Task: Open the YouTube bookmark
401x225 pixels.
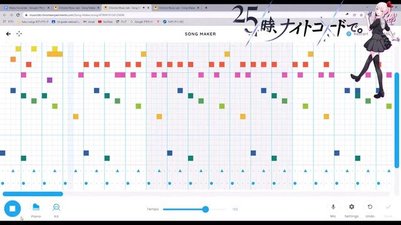Action: [105, 22]
